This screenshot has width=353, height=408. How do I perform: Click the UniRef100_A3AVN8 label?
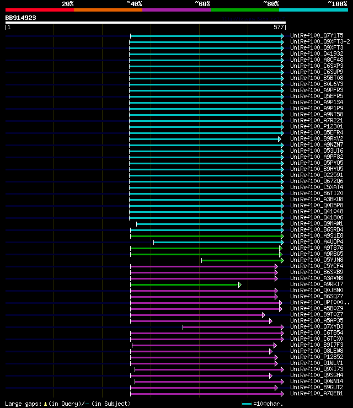(x=317, y=278)
